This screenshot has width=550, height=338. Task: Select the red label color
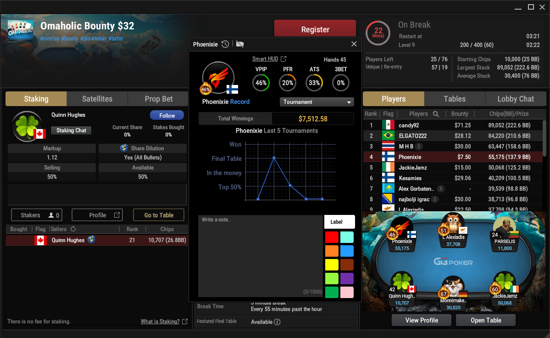point(332,237)
